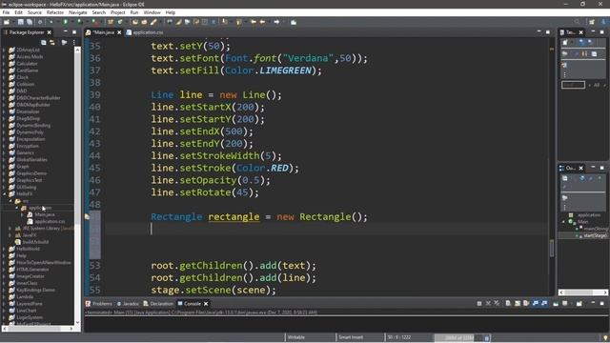610x343 pixels.
Task: Click the Search pencil toolbar icon
Action: pos(153,22)
